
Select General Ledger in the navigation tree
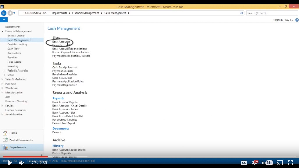[x=16, y=36]
